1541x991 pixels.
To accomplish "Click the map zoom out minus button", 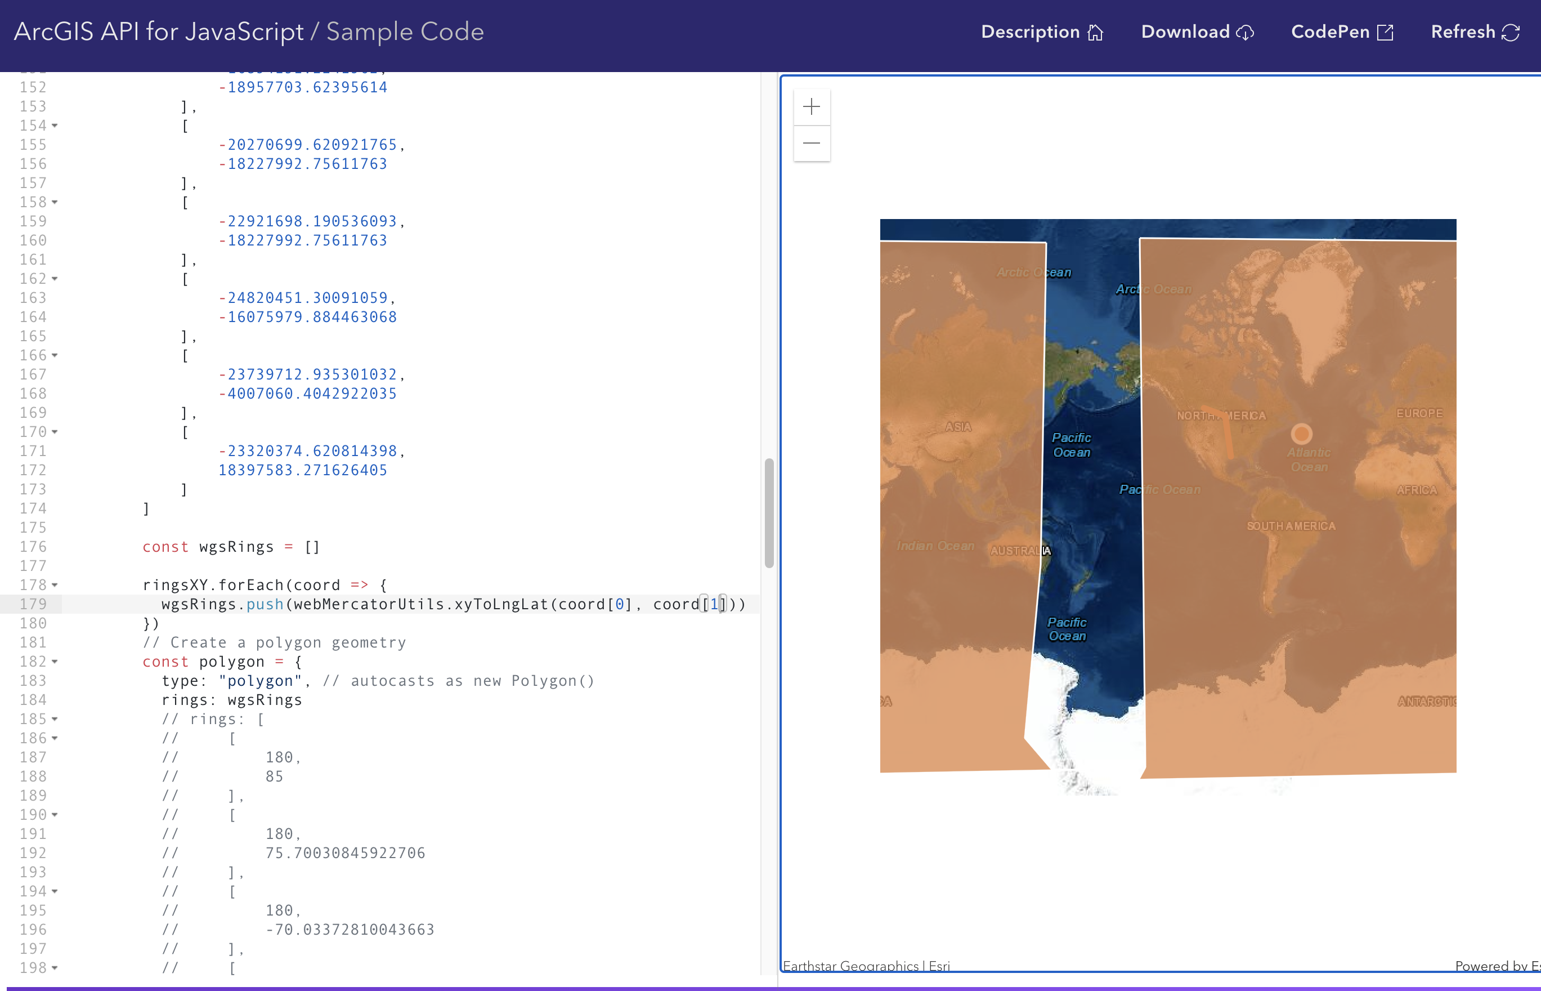I will coord(812,143).
